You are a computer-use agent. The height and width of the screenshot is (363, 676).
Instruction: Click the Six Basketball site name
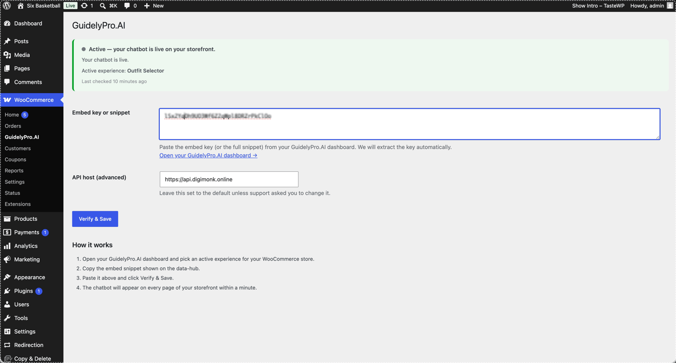pos(43,6)
